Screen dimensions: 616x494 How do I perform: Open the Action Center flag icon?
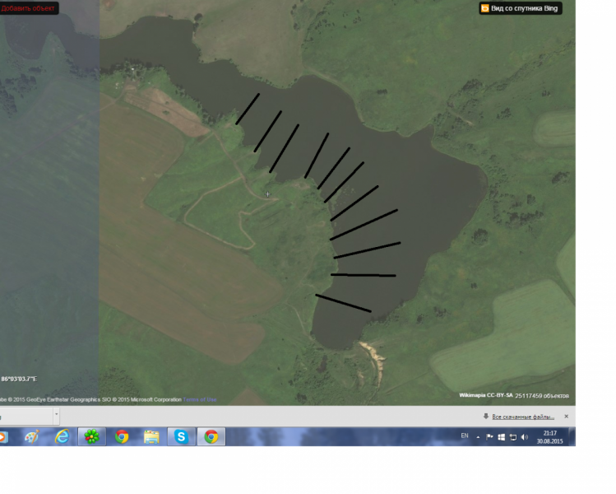pyautogui.click(x=490, y=436)
